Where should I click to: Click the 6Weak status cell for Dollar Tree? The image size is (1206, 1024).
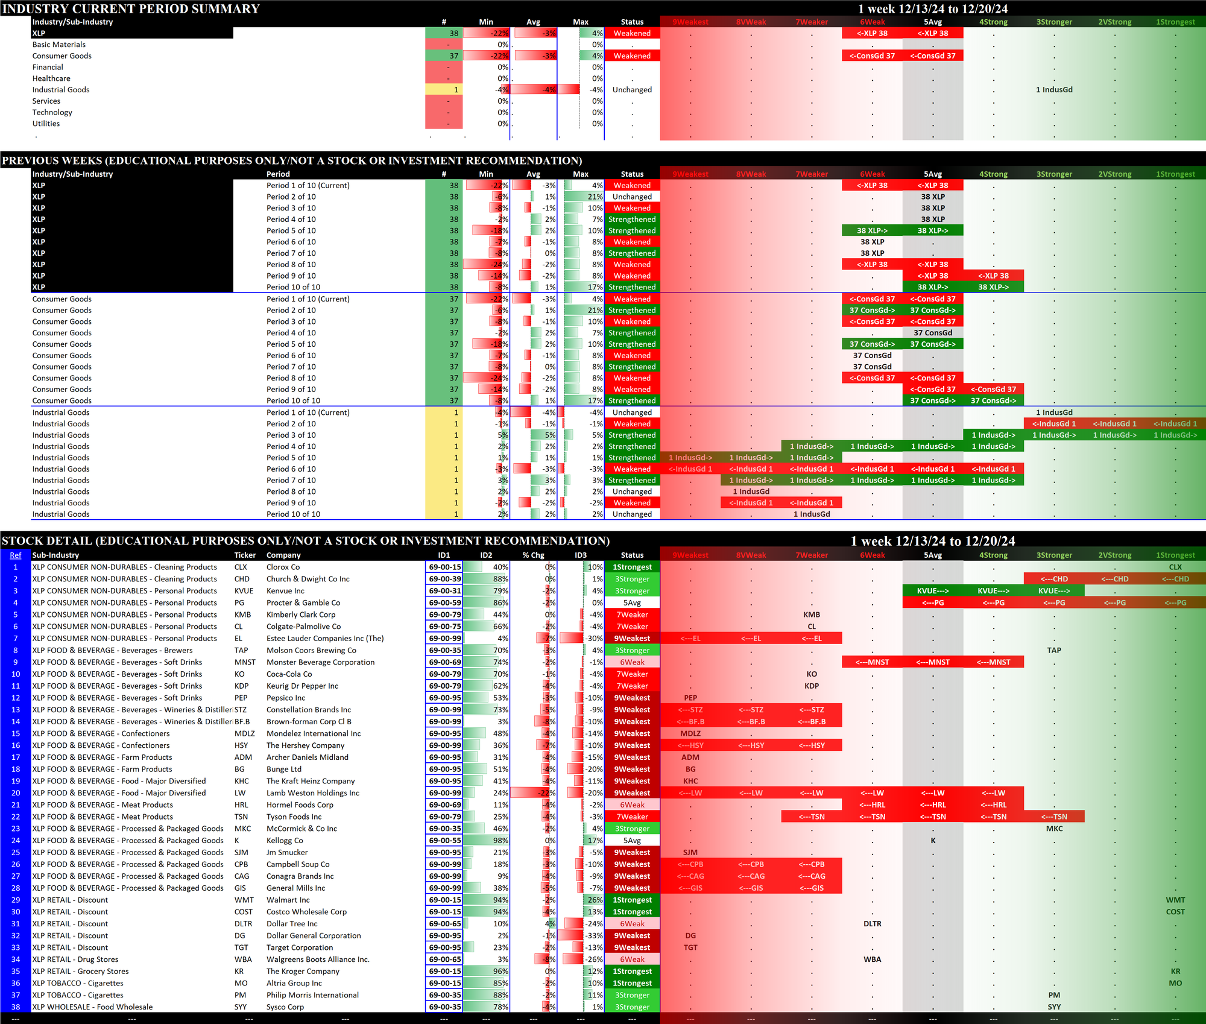(x=632, y=923)
